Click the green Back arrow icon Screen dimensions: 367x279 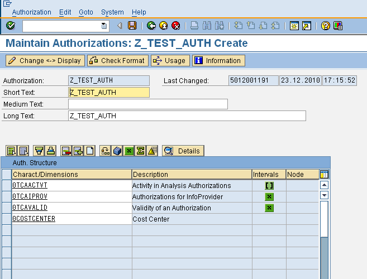151,26
